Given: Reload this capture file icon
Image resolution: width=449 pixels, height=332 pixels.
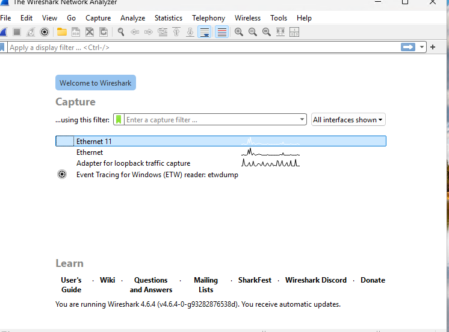Looking at the screenshot, I should 104,32.
